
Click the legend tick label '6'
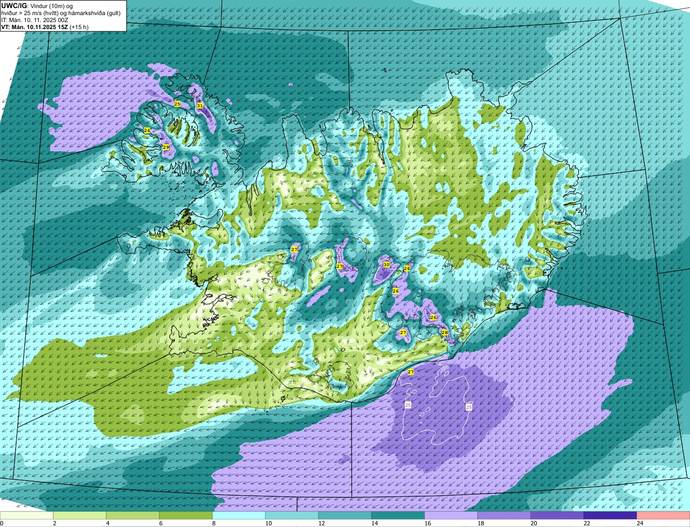click(x=161, y=523)
